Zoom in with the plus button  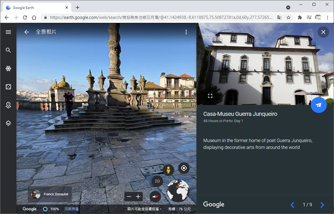coord(138,197)
